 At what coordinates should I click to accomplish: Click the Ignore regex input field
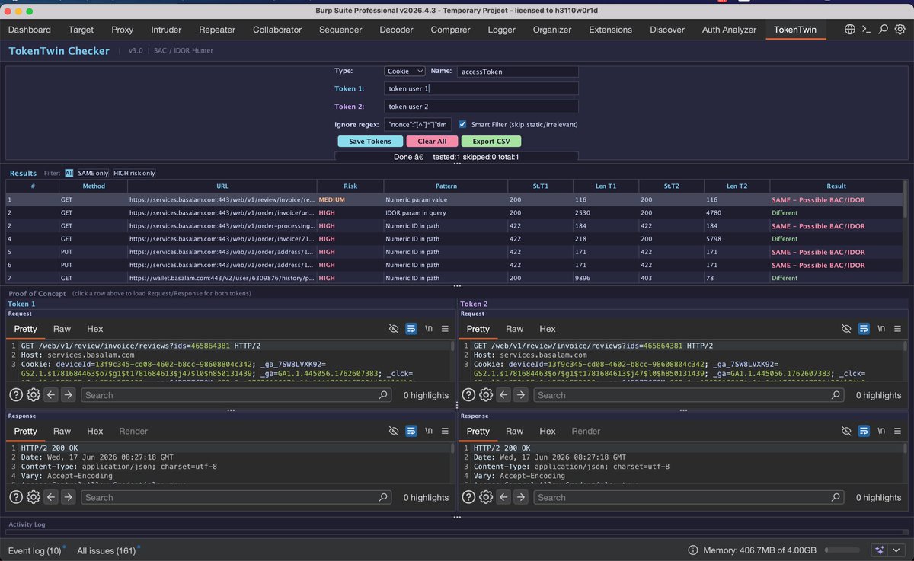pos(417,124)
